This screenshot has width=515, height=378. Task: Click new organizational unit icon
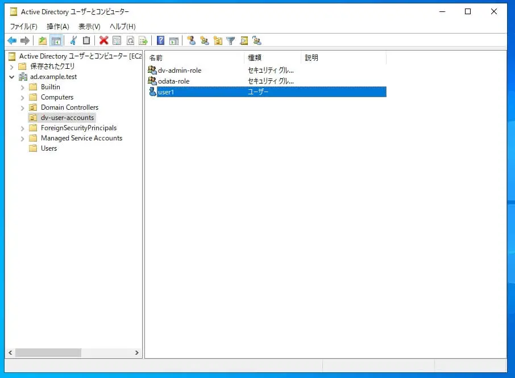coord(218,41)
